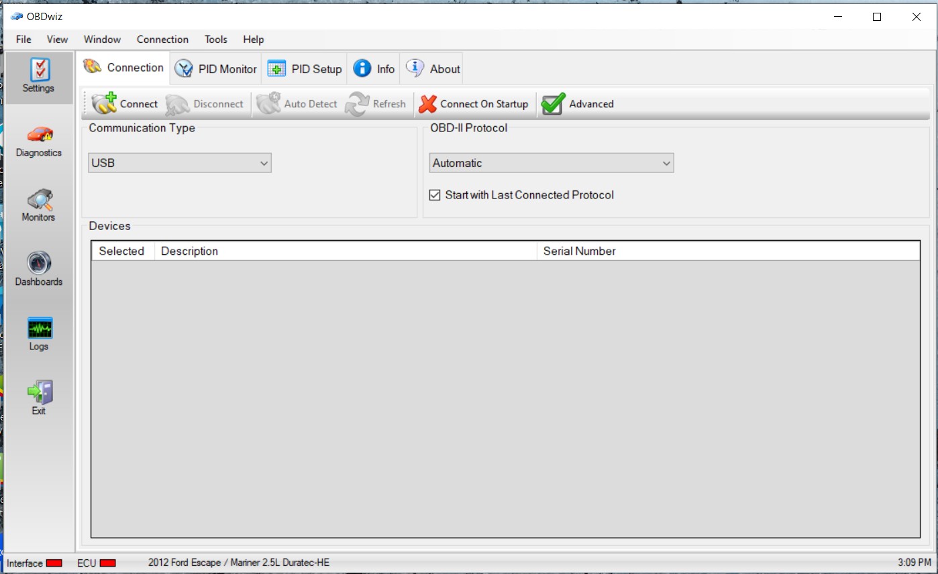The height and width of the screenshot is (574, 938).
Task: Maximize the OBDwiz window
Action: pos(877,17)
